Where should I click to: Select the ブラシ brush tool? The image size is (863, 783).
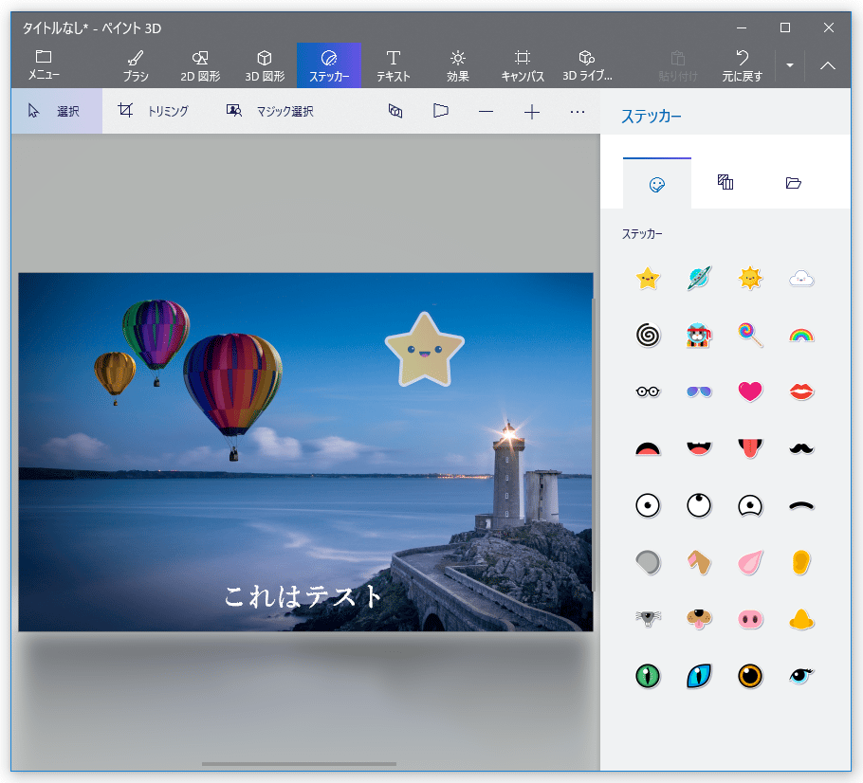point(136,65)
